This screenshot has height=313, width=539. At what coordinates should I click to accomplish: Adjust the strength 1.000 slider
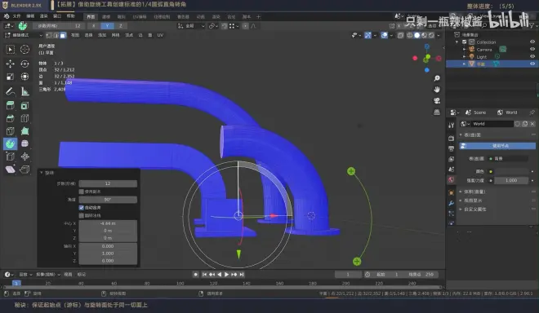click(511, 180)
